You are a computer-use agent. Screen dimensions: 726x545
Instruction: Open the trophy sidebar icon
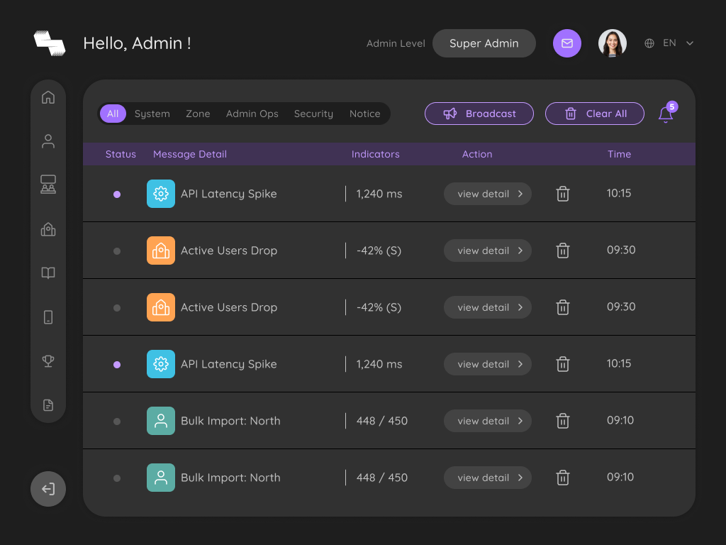(48, 361)
